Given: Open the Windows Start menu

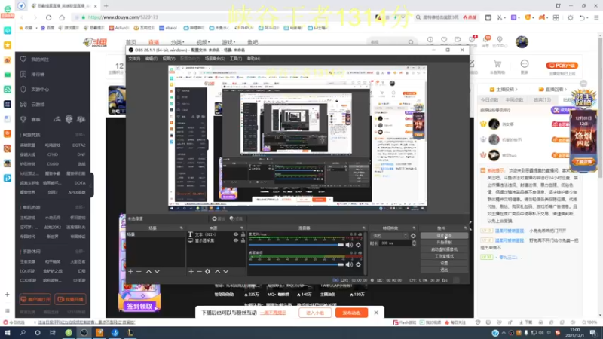Looking at the screenshot, I should 8,333.
